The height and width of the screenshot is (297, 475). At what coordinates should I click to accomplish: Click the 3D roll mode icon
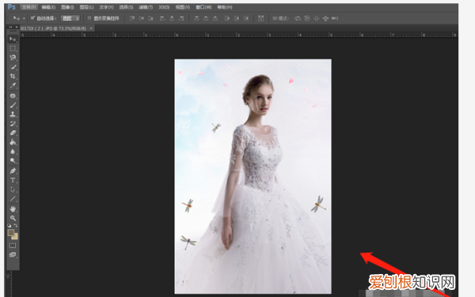pyautogui.click(x=307, y=18)
